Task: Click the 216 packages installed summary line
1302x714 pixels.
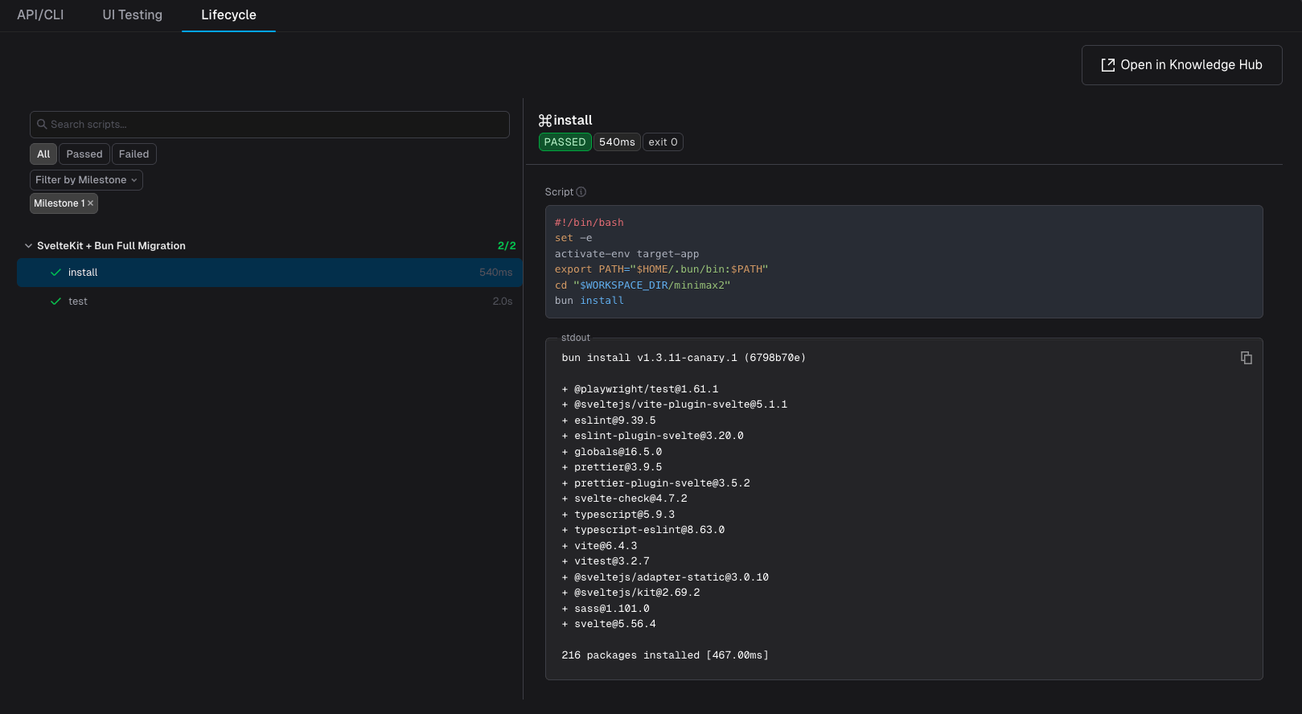Action: (665, 655)
